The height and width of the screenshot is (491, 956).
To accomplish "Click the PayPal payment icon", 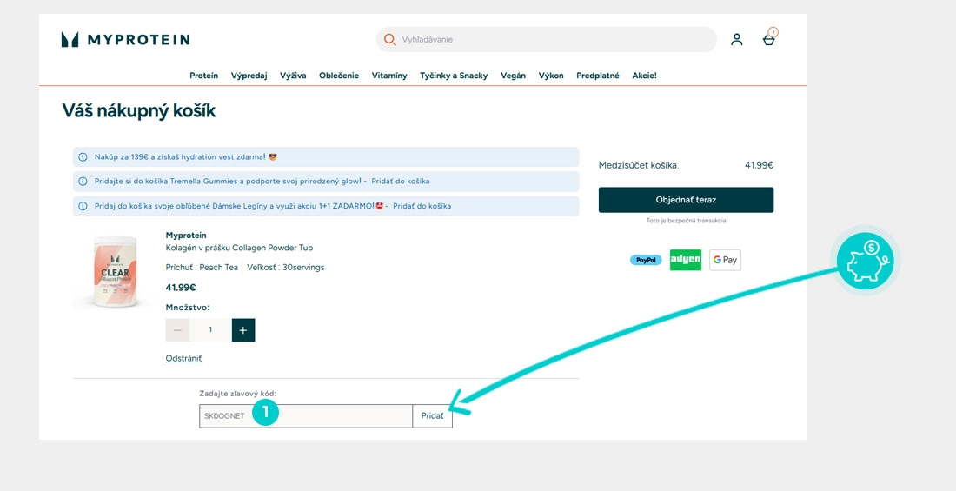I will click(x=646, y=260).
